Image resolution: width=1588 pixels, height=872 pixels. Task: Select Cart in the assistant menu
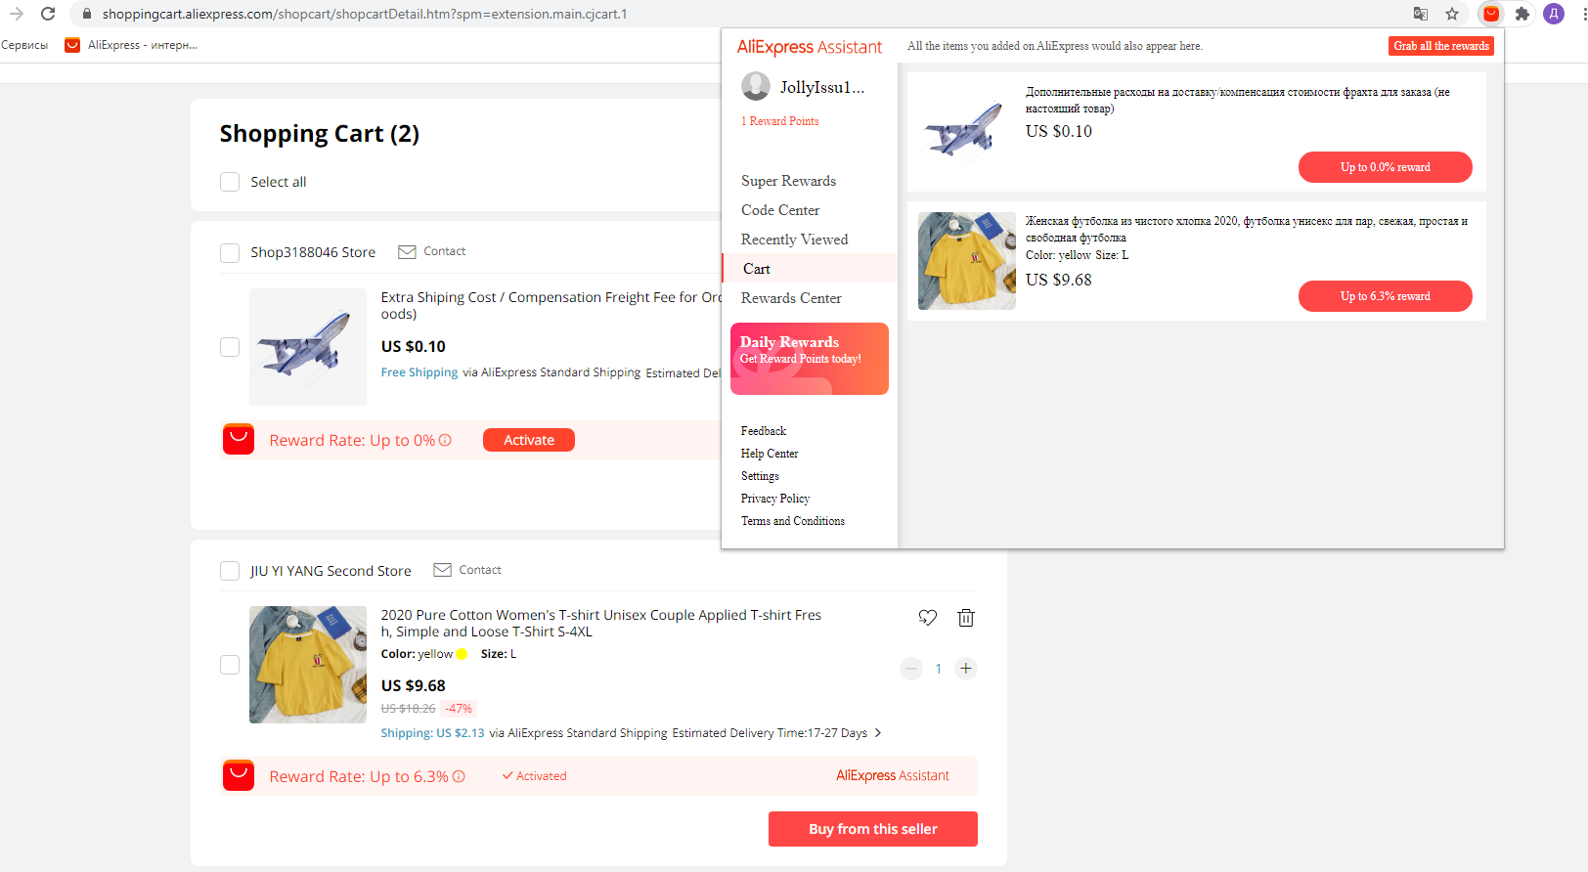[x=810, y=269]
